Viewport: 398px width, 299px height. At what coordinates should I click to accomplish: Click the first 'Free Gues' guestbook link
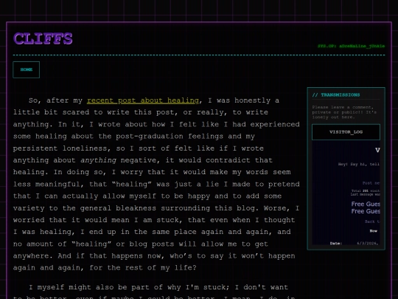click(366, 204)
